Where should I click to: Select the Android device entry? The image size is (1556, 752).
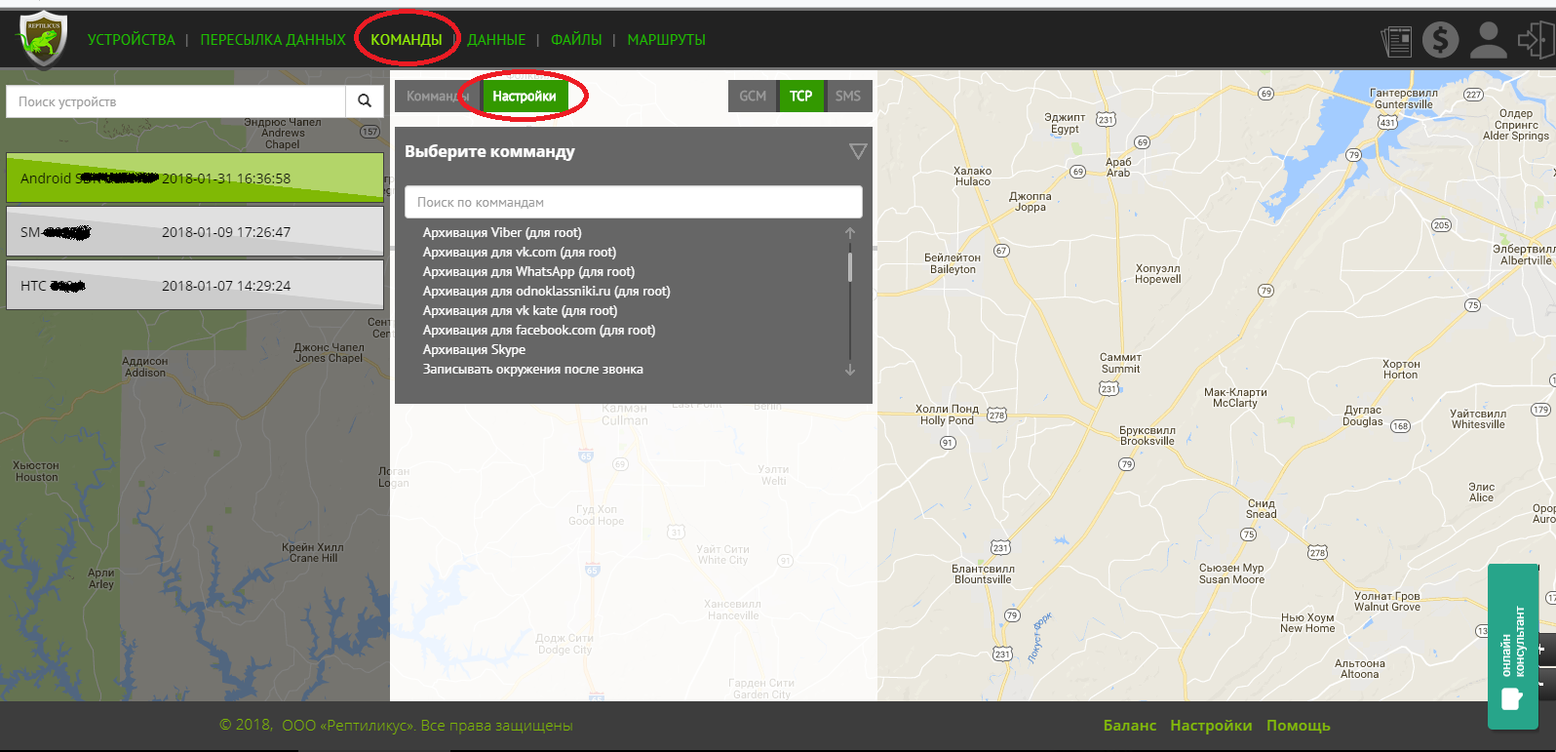(195, 178)
